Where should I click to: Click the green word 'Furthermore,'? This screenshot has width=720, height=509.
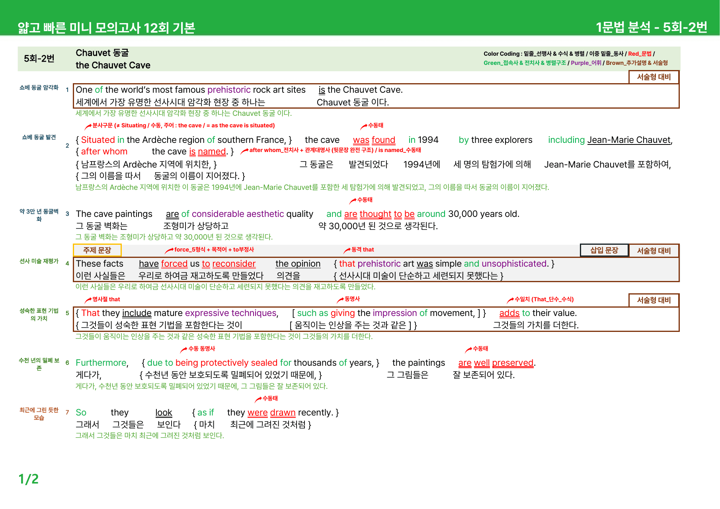[102, 363]
